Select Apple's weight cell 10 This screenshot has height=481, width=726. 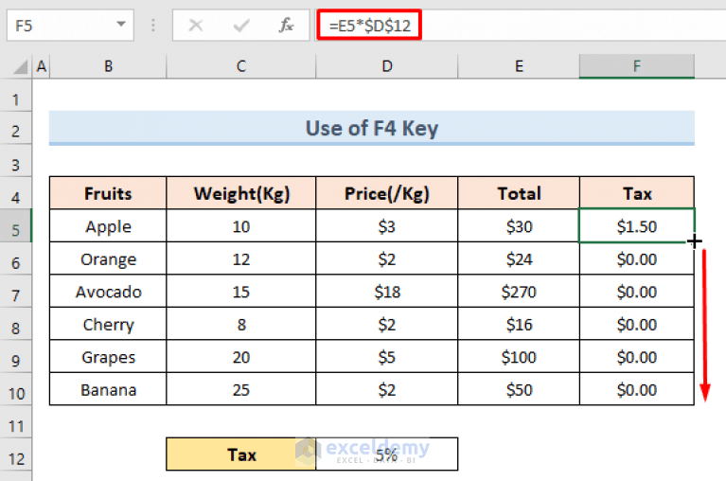240,226
